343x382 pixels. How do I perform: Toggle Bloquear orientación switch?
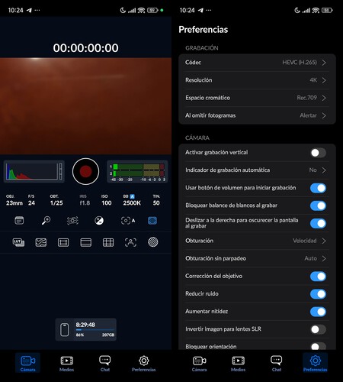(318, 346)
